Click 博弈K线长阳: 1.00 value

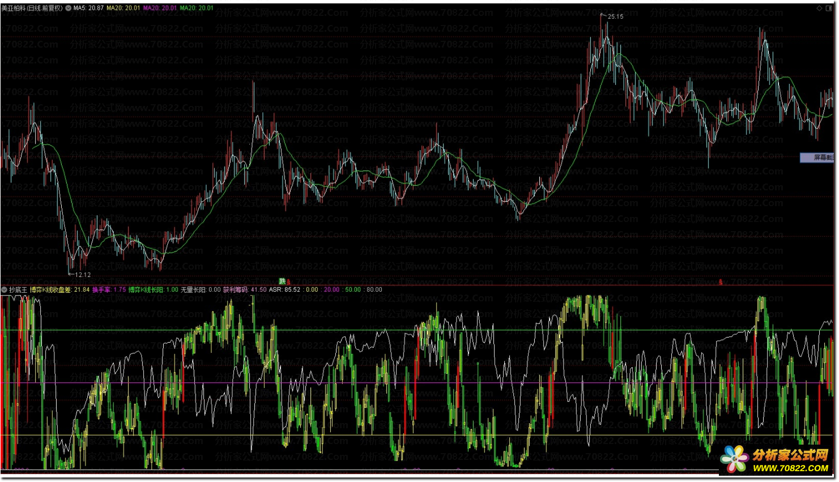click(x=154, y=289)
